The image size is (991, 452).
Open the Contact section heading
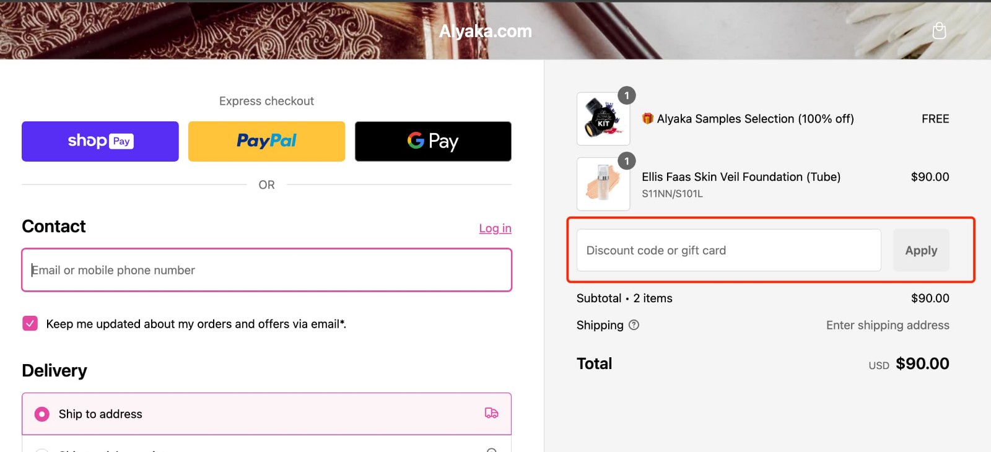coord(53,226)
